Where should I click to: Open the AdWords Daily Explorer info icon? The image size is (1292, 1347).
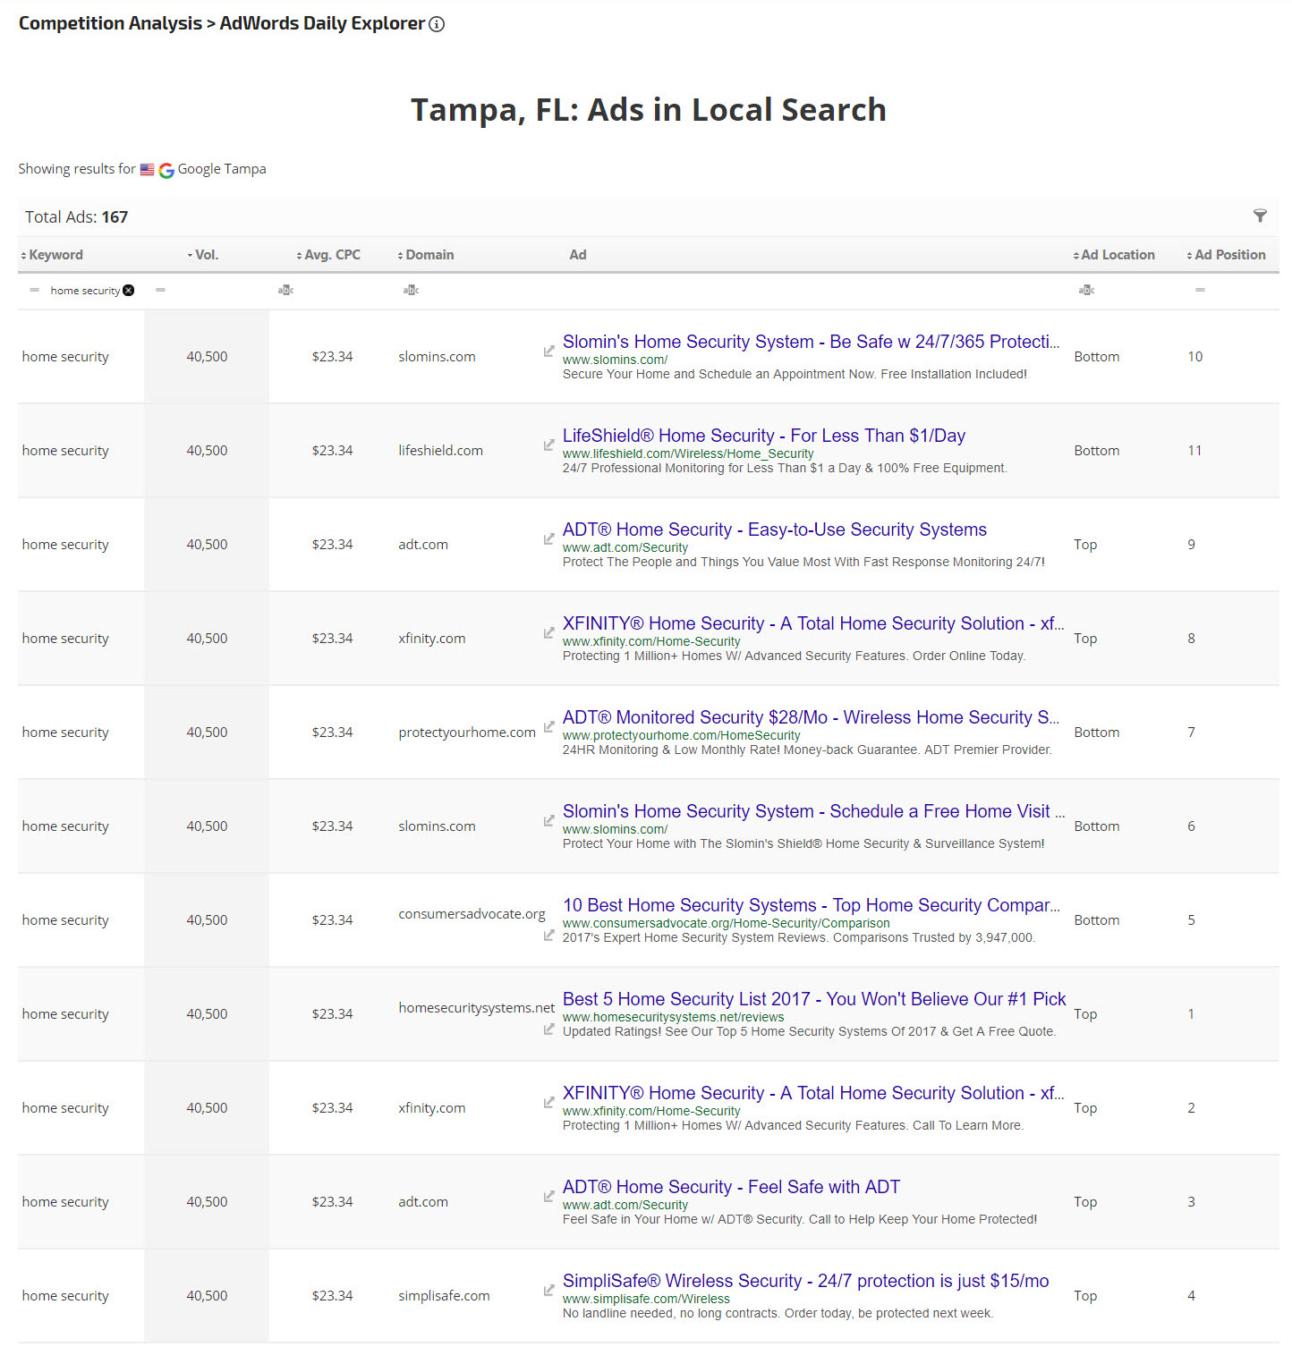click(x=437, y=24)
